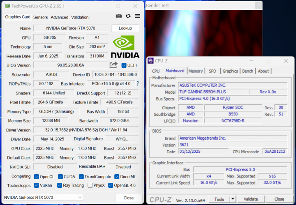296x205 pixels.
Task: Click the Current Link Speed value 16.0 GT/s
Action: tap(209, 182)
